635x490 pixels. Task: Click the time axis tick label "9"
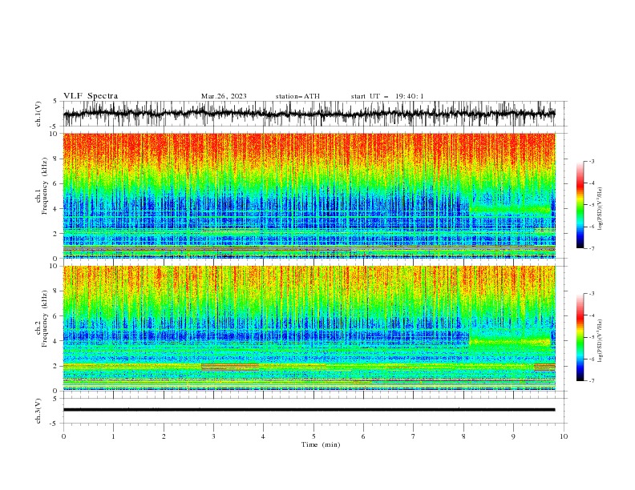[x=513, y=436]
